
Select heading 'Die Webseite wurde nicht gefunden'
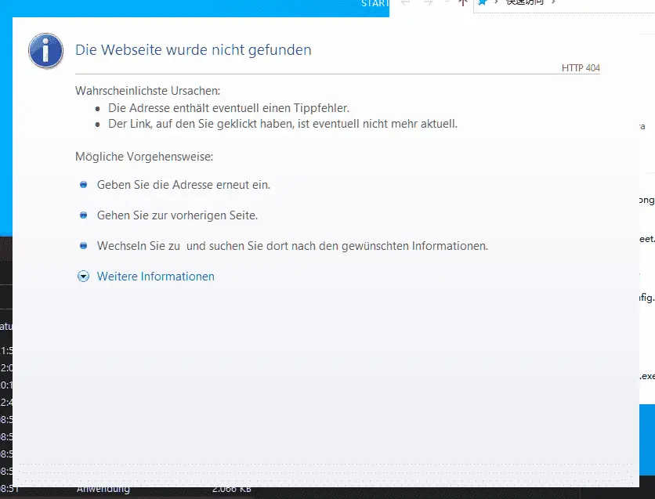pos(193,49)
